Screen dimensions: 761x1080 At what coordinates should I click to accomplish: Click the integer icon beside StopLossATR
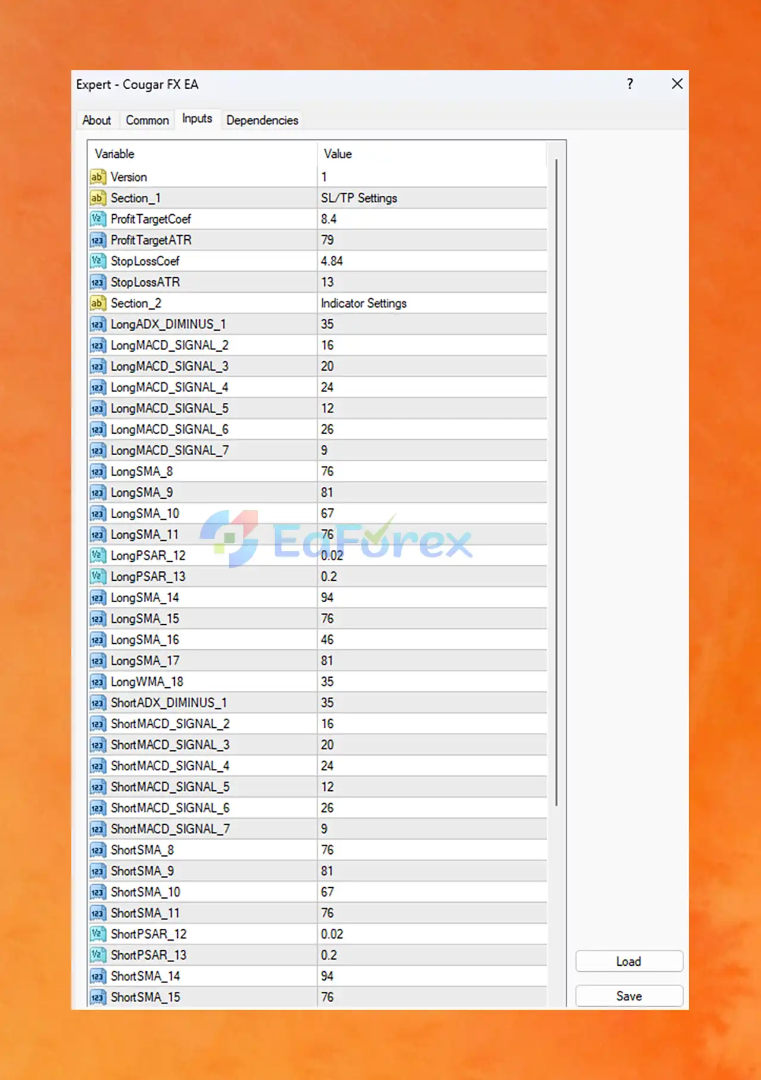click(98, 282)
